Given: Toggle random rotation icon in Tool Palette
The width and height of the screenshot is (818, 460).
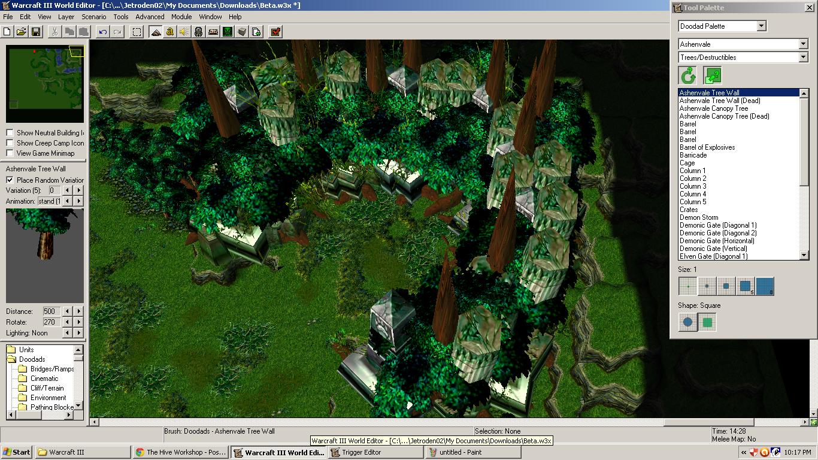Looking at the screenshot, I should point(687,75).
